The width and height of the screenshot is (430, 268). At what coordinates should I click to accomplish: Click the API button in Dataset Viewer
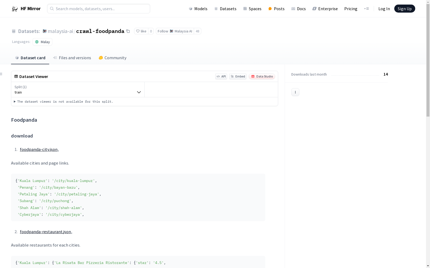pyautogui.click(x=221, y=76)
